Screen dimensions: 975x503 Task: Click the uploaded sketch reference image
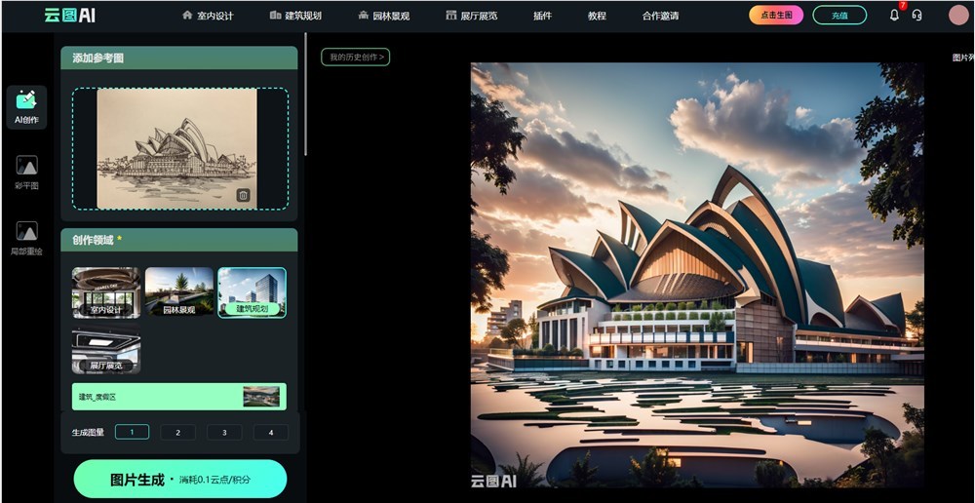click(x=176, y=148)
